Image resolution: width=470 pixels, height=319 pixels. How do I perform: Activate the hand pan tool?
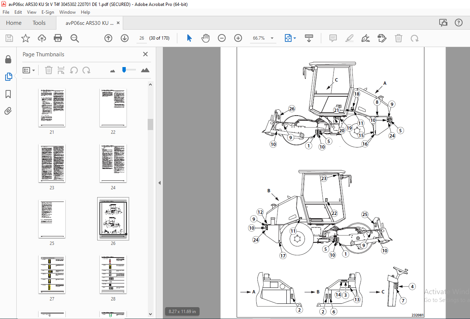click(x=206, y=38)
